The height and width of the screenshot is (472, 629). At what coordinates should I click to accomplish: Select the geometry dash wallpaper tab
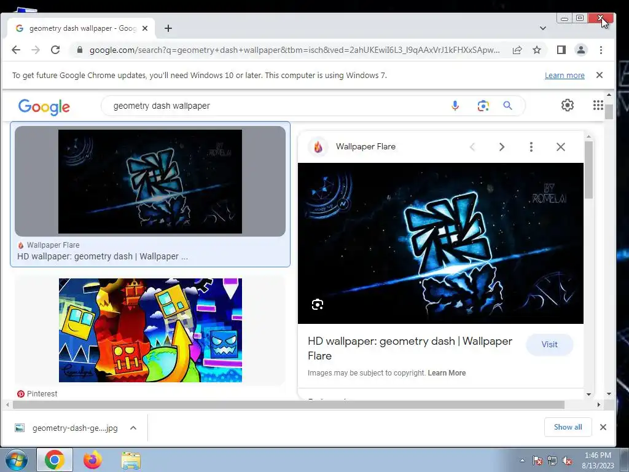pyautogui.click(x=82, y=28)
